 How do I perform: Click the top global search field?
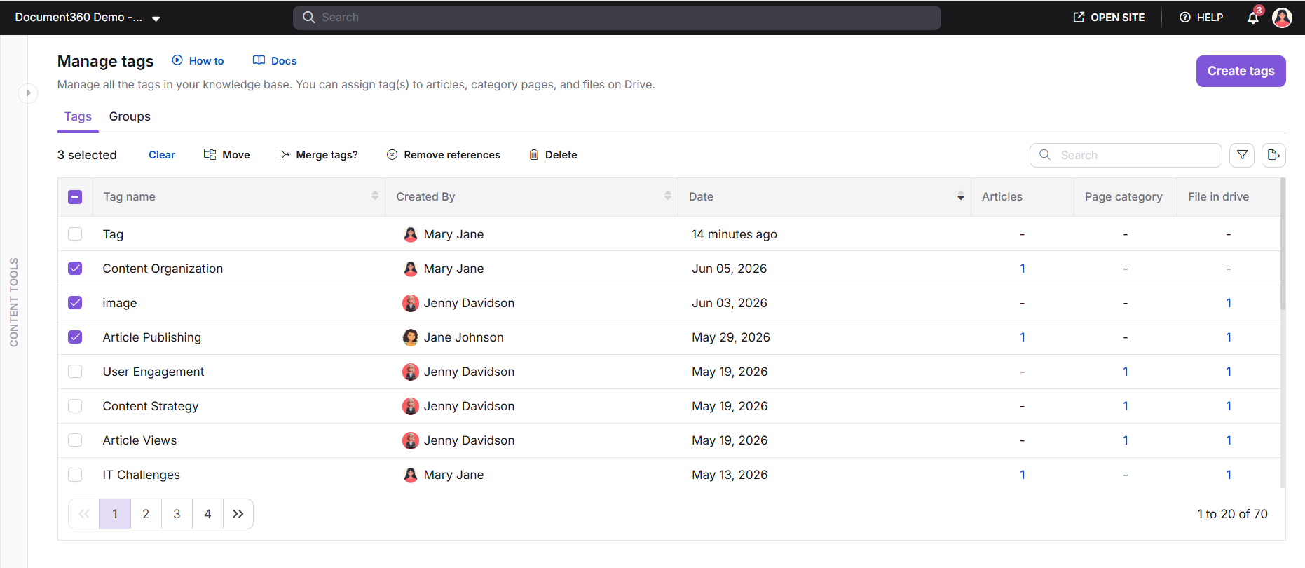coord(617,18)
